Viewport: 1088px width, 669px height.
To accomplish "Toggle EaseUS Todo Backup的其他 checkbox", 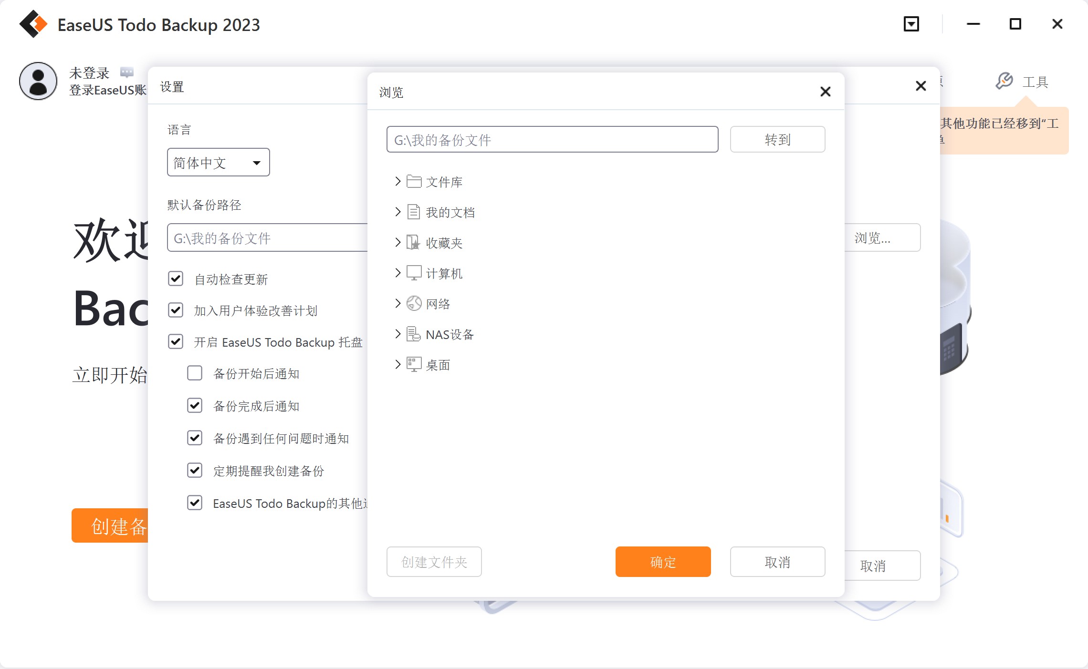I will point(195,503).
